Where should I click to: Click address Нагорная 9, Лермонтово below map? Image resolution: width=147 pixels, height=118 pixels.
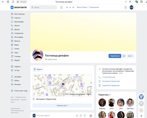pyautogui.click(x=46, y=99)
